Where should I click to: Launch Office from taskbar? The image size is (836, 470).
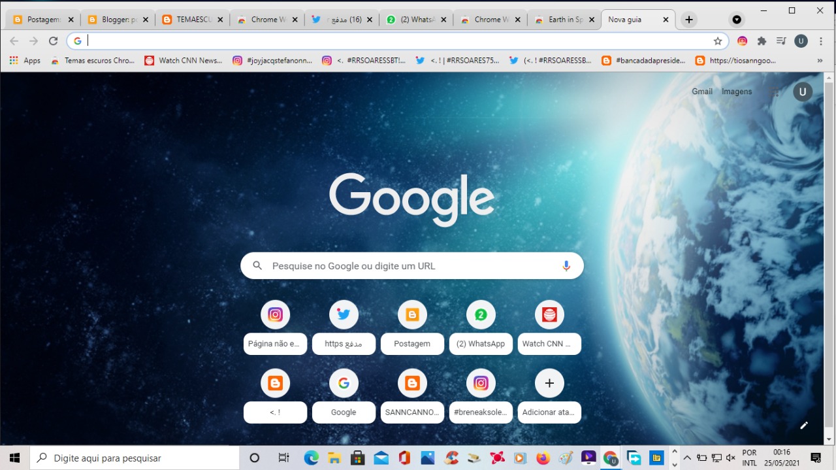point(404,458)
